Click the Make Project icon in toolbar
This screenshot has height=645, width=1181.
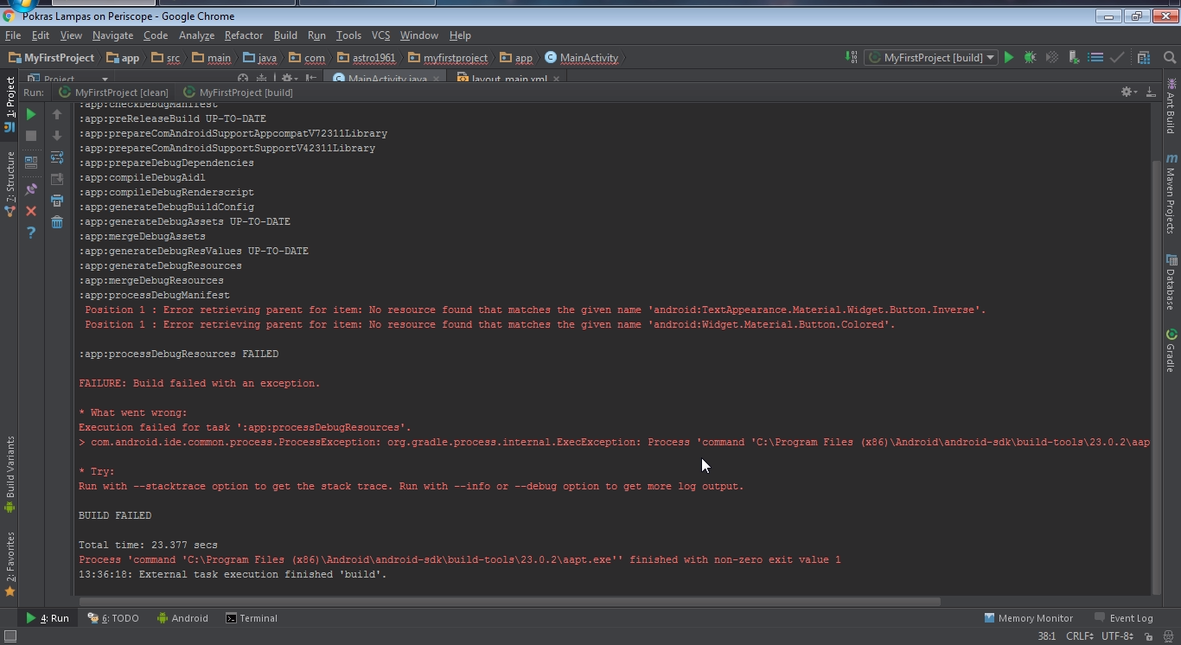click(852, 57)
